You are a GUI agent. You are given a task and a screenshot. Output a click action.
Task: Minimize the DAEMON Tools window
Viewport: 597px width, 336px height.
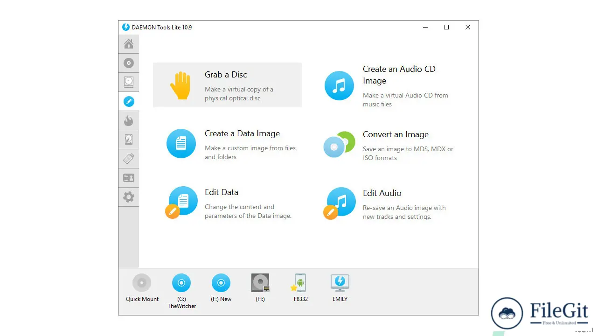[425, 27]
